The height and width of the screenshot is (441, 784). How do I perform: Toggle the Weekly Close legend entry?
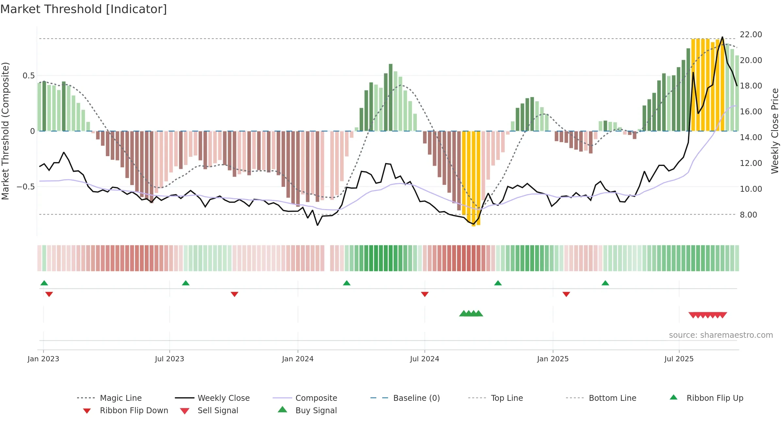coord(212,398)
